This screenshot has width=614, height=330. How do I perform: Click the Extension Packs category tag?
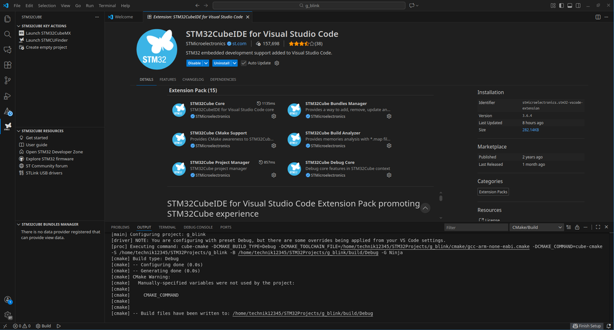pyautogui.click(x=493, y=192)
